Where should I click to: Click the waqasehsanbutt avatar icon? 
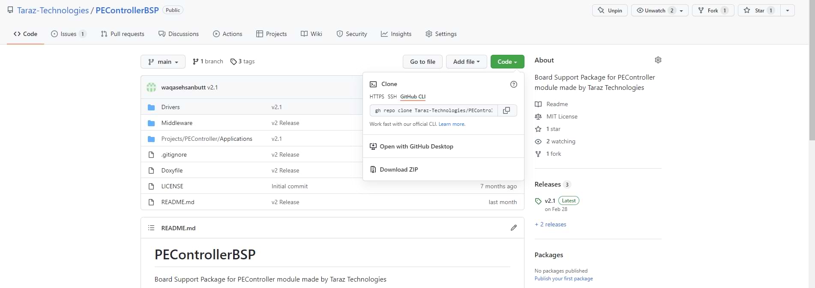click(151, 87)
